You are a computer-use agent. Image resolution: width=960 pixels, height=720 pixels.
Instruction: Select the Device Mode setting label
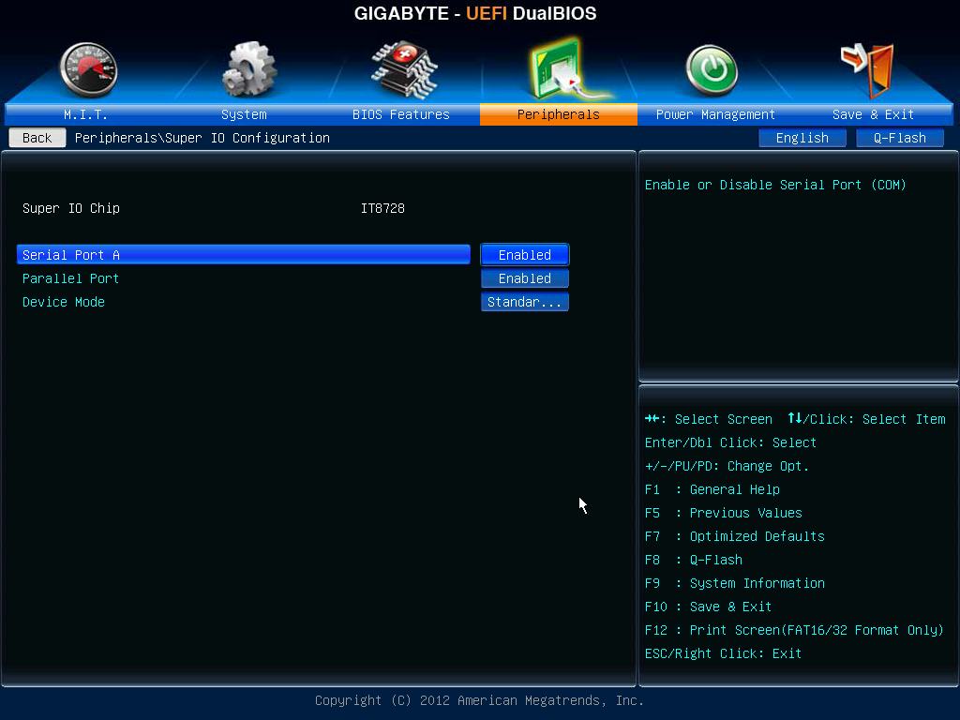click(x=63, y=302)
